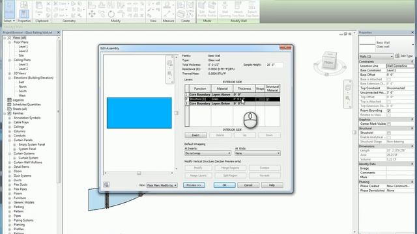Click the zoom icon in the view navigation bar

[348, 98]
